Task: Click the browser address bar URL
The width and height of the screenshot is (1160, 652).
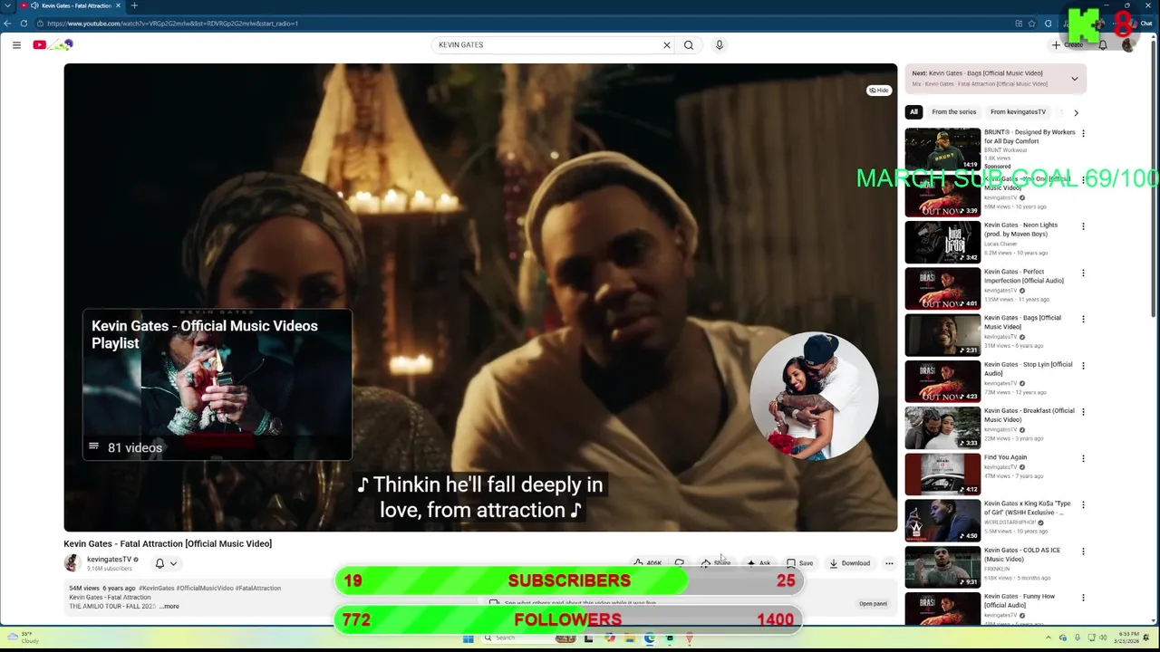Action: pos(172,24)
